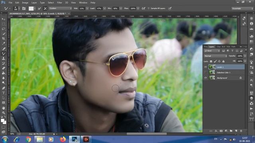The height and width of the screenshot is (143, 255).
Task: Select the Move tool
Action: tap(4, 19)
